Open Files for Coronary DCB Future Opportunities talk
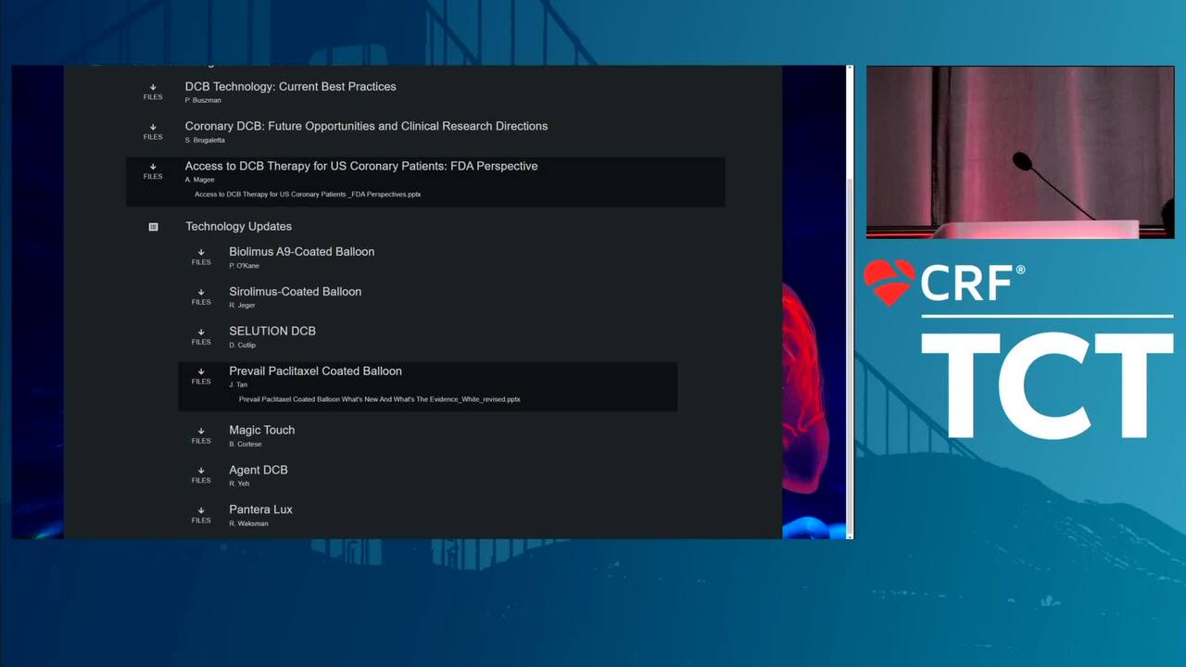The width and height of the screenshot is (1186, 667). click(x=153, y=132)
